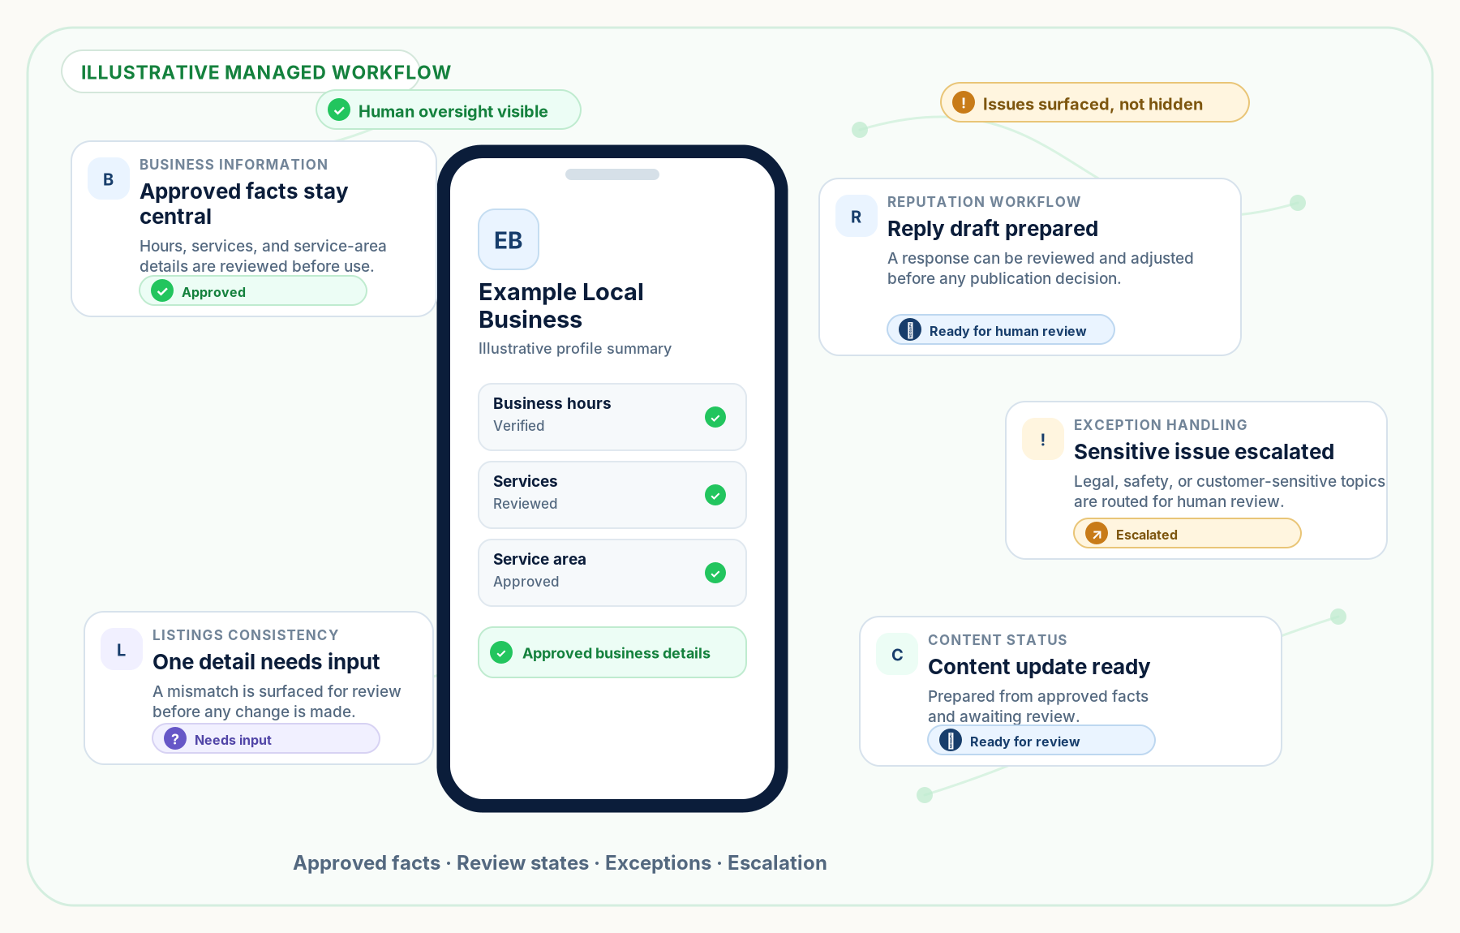Click the Sensitive issue escalated heading

[x=1204, y=452]
